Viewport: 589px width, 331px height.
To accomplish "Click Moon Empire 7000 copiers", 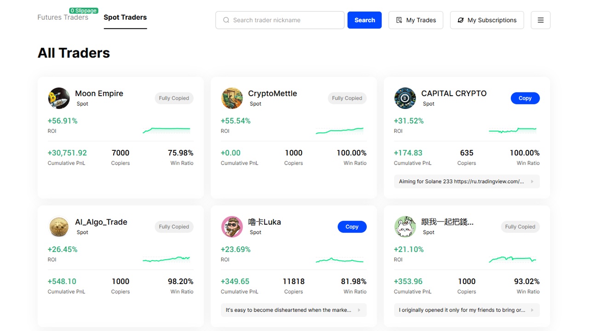I will [x=121, y=153].
